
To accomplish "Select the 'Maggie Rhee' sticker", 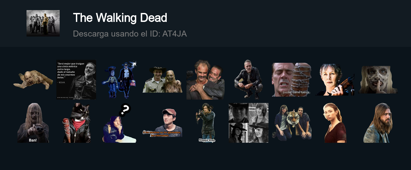I will click(206, 123).
